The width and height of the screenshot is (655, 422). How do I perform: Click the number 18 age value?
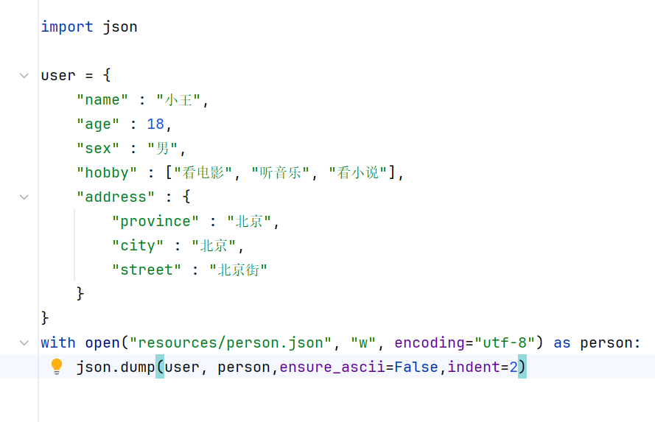[155, 124]
